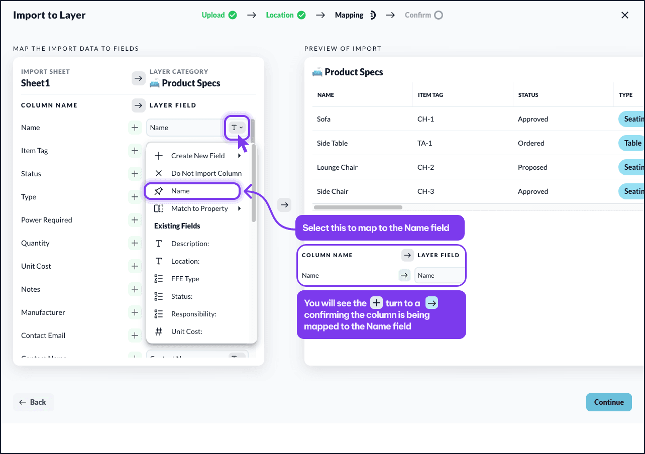Close the Import to Layer dialog
The width and height of the screenshot is (645, 454).
click(x=625, y=15)
